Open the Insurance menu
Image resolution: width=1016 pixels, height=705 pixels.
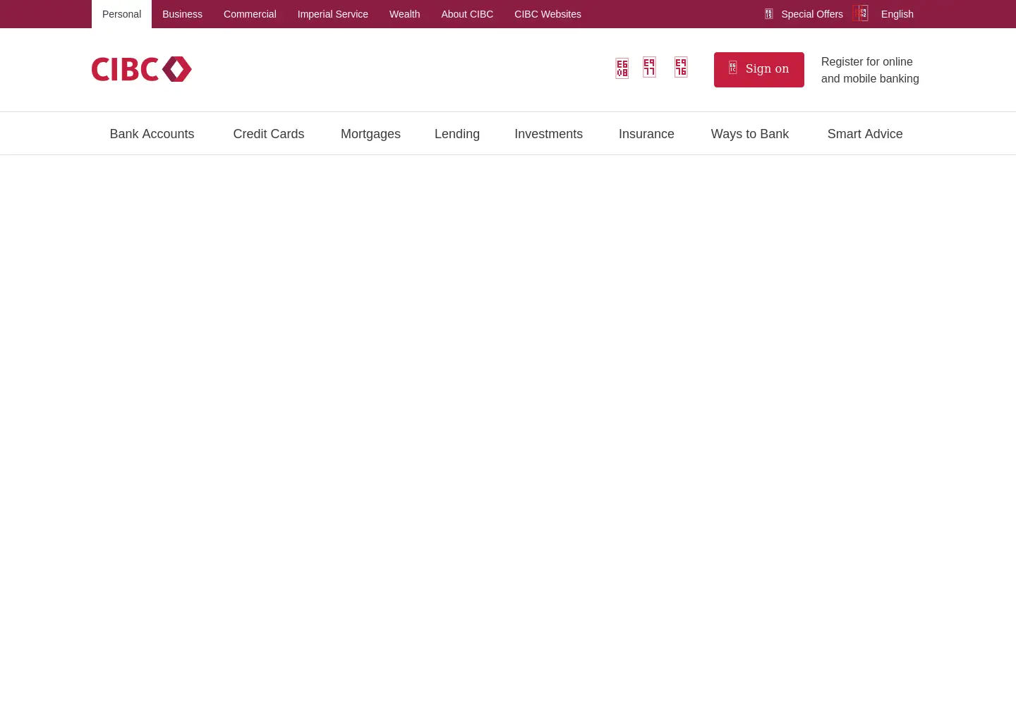[646, 134]
